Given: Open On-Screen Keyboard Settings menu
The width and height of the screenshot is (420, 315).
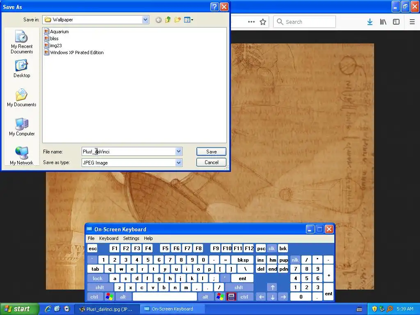Looking at the screenshot, I should pos(131,238).
